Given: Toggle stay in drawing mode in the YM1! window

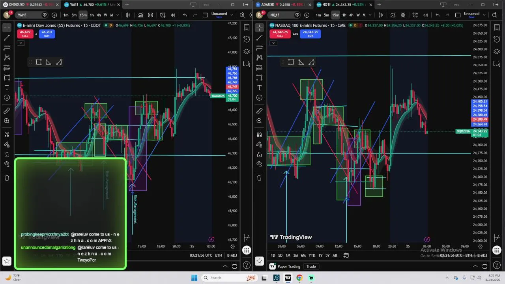Looking at the screenshot, I should (x=7, y=144).
